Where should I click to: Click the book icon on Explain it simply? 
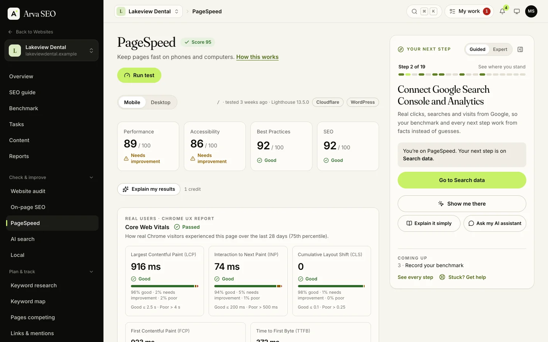pyautogui.click(x=409, y=223)
